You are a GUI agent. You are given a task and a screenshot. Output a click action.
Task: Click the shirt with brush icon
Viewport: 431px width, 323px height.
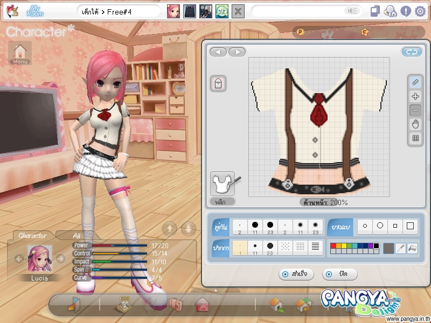coord(223,184)
